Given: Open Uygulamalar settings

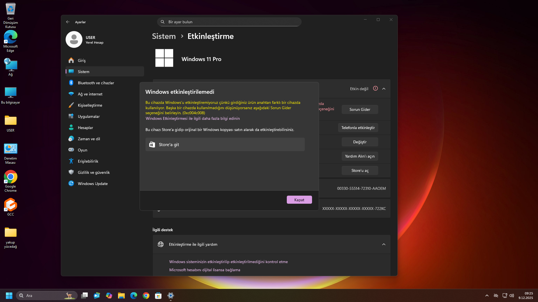Looking at the screenshot, I should (x=105, y=116).
